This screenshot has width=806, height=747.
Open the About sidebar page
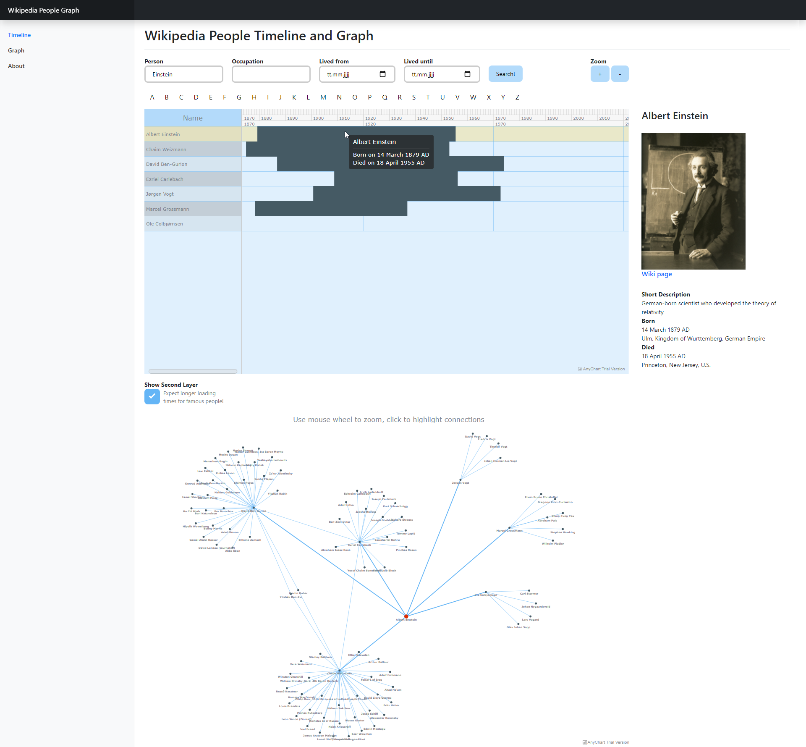pos(16,66)
